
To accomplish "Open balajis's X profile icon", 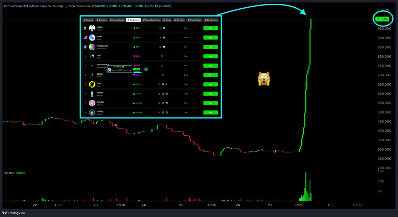I will (160, 28).
